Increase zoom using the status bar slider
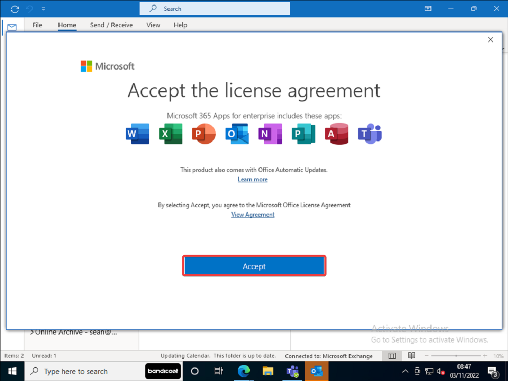 (x=486, y=356)
